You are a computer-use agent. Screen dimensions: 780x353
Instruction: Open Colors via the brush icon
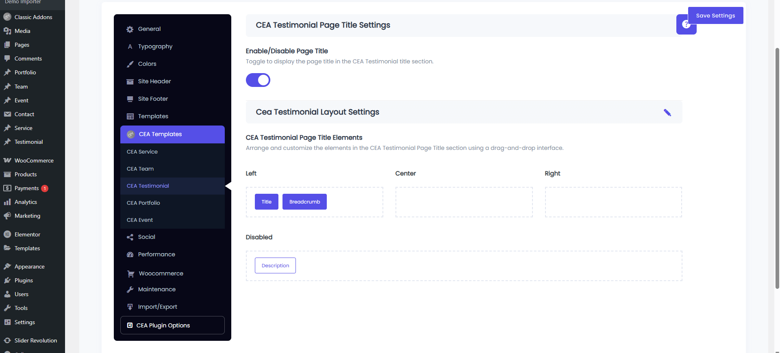(130, 64)
